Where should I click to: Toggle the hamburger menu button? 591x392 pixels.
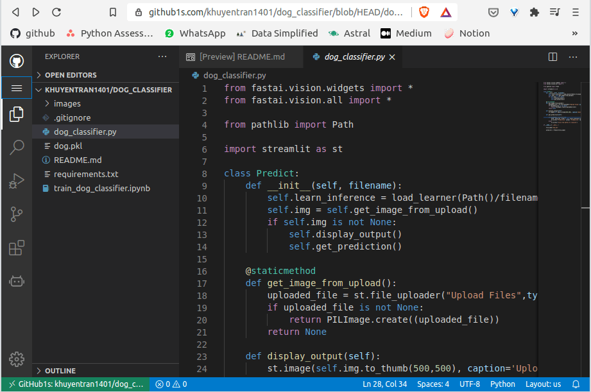pyautogui.click(x=17, y=88)
